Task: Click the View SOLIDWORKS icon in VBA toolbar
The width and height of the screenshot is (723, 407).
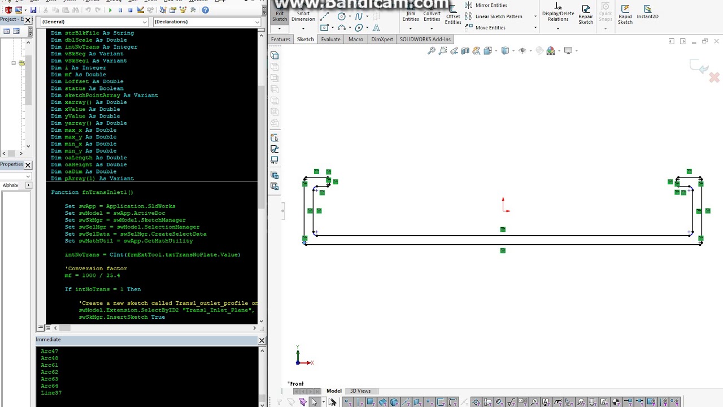Action: pos(8,10)
